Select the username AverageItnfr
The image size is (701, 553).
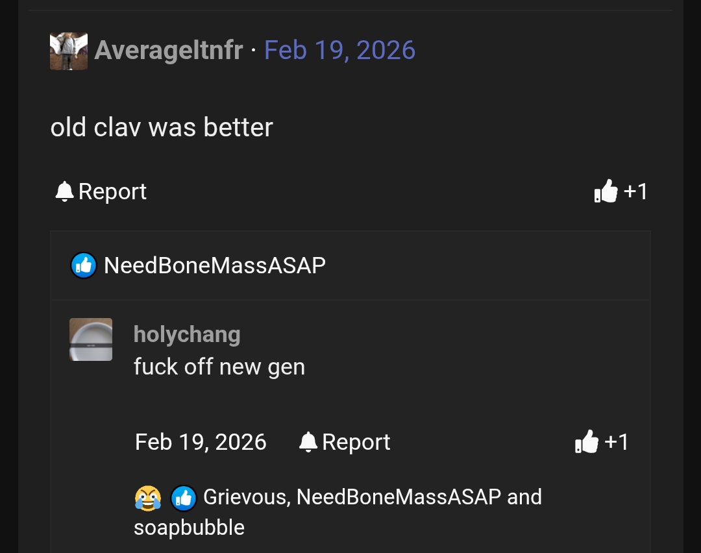169,49
